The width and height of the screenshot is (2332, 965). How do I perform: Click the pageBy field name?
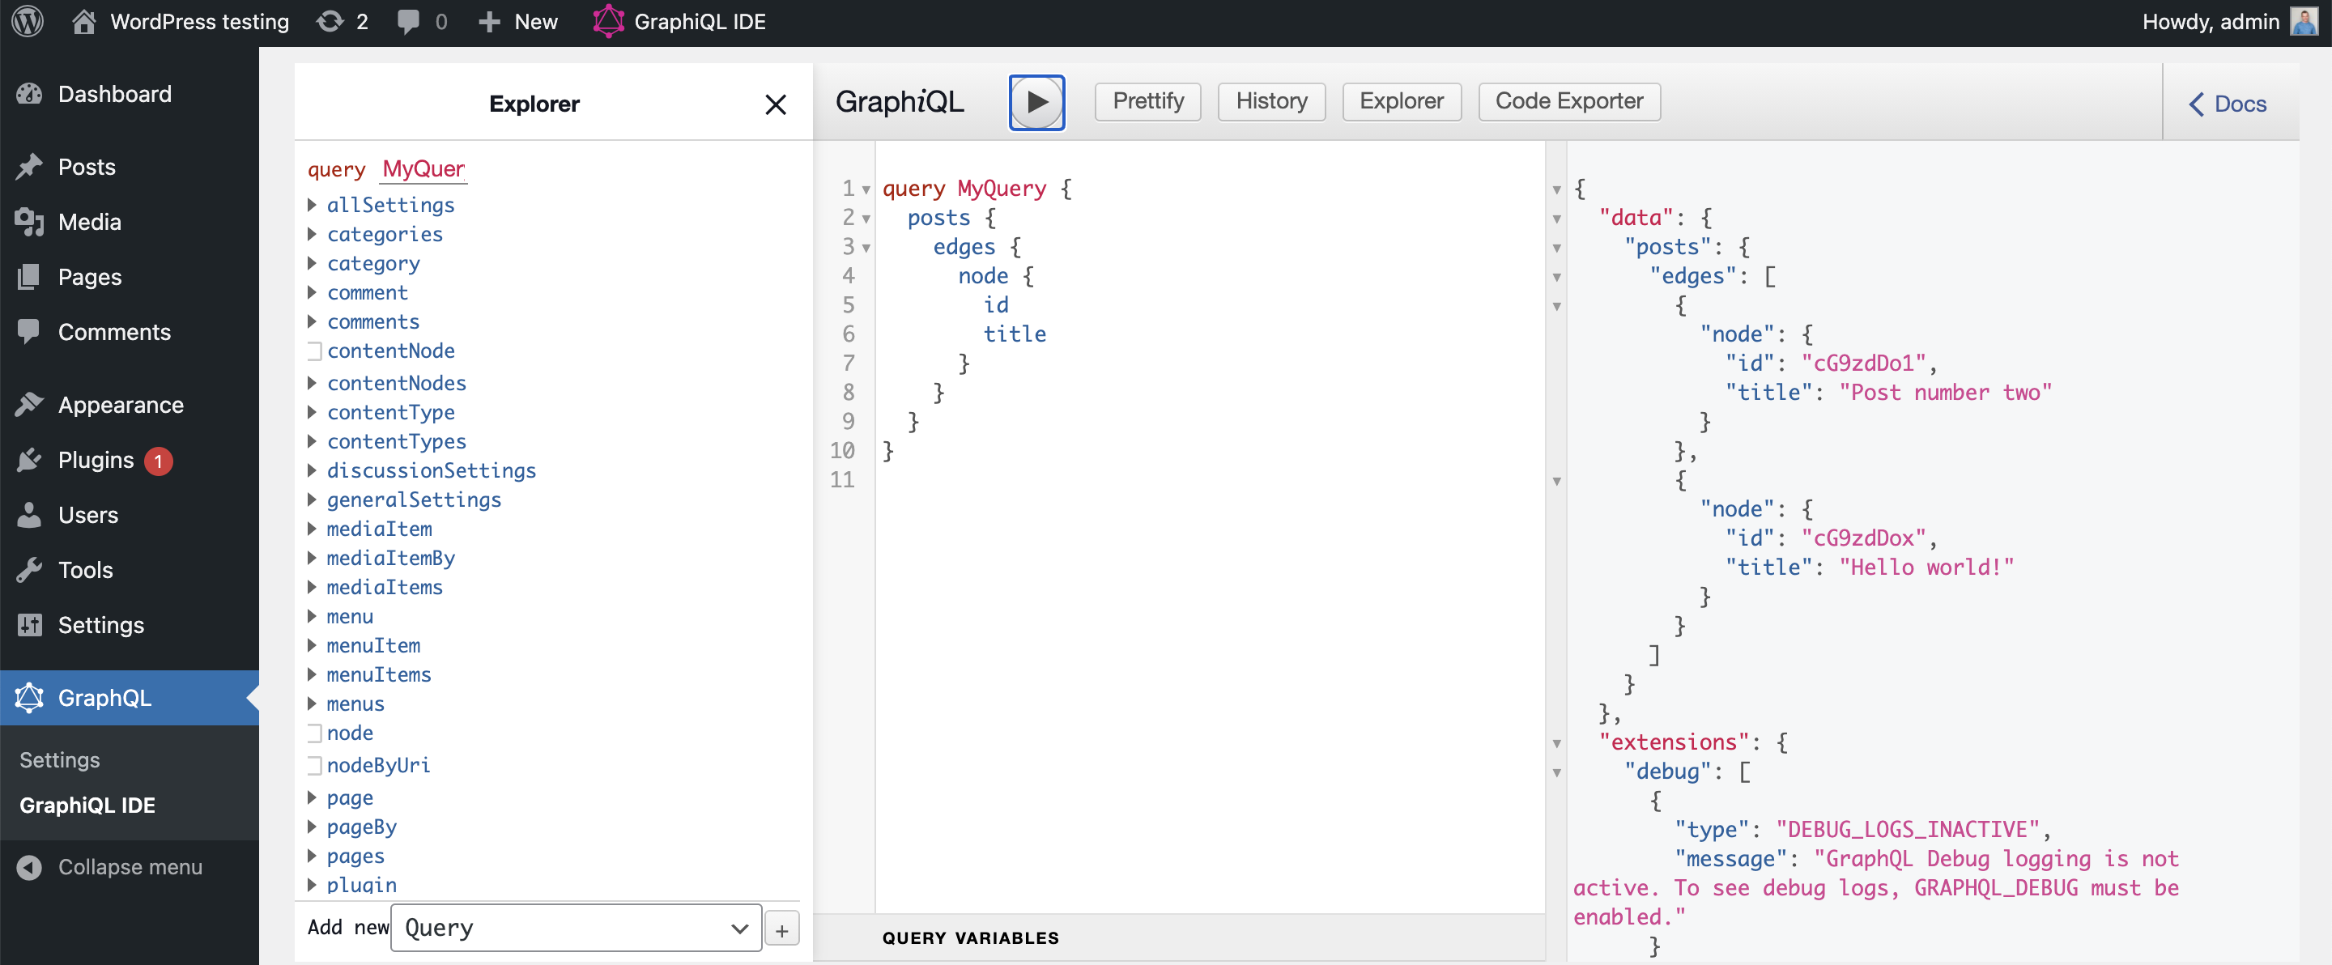pyautogui.click(x=361, y=827)
